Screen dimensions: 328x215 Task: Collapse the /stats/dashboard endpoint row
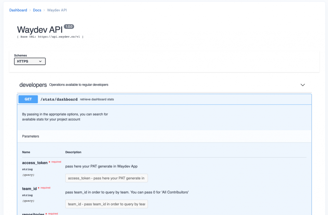[164, 99]
